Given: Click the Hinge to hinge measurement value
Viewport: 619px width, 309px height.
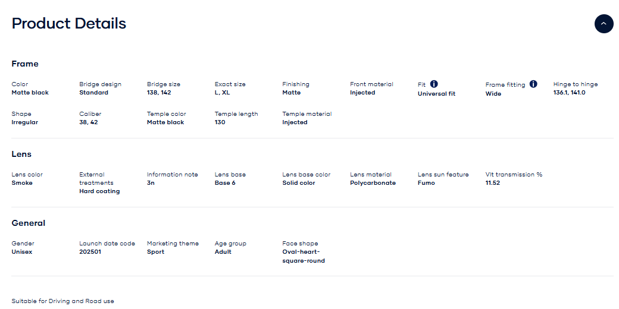Looking at the screenshot, I should tap(569, 93).
